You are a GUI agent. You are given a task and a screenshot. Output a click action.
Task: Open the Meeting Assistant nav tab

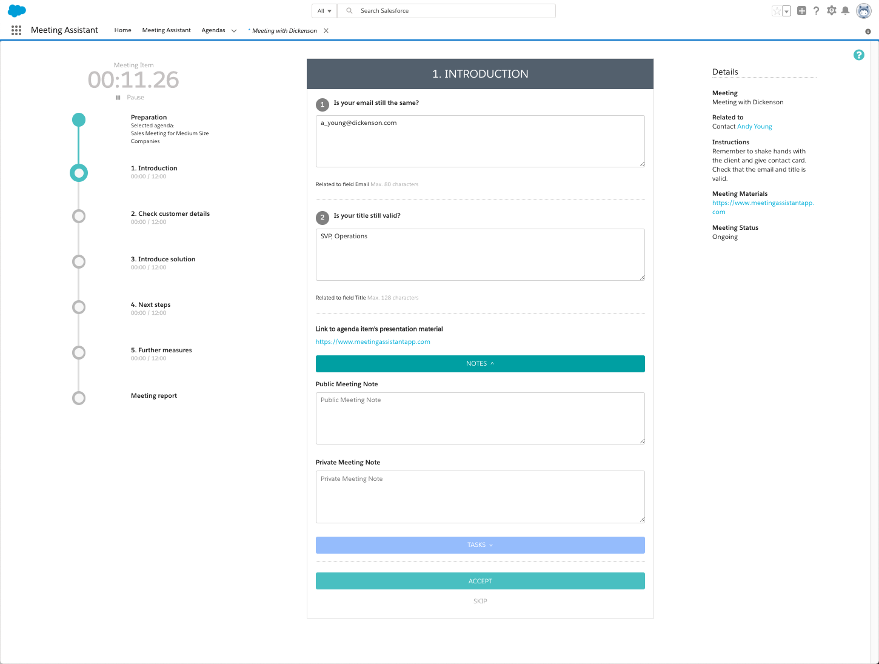point(167,30)
